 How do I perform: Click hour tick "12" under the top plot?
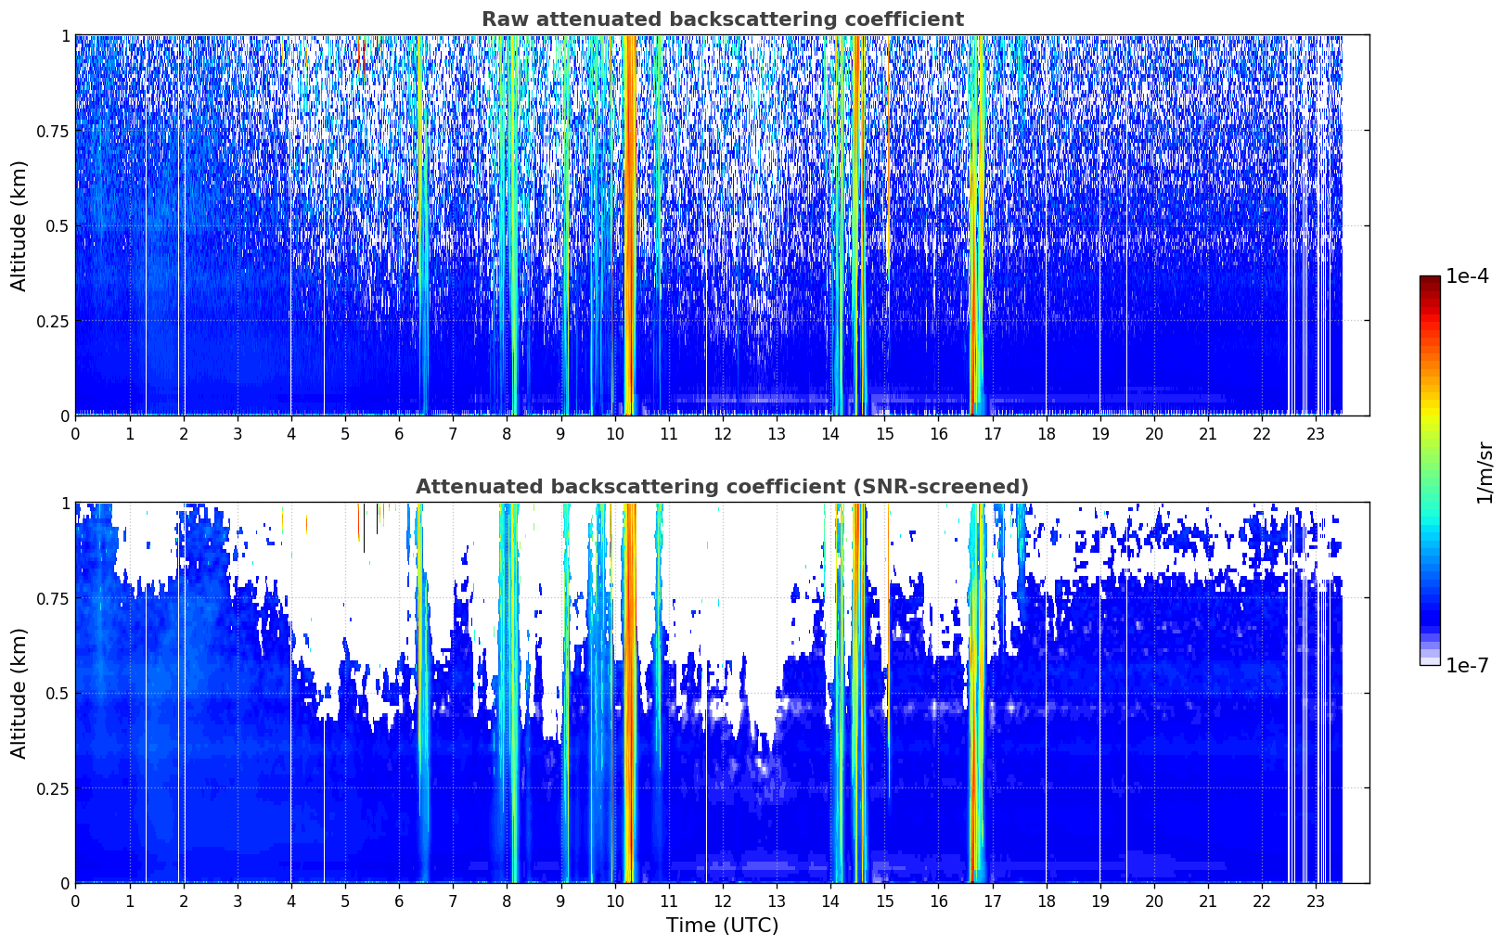[x=723, y=433]
